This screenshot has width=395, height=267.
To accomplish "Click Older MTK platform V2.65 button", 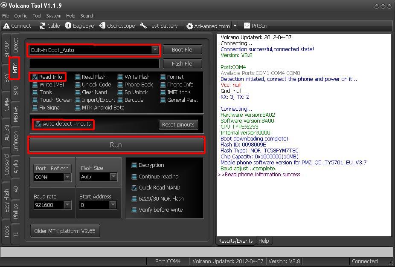I will tap(65, 231).
